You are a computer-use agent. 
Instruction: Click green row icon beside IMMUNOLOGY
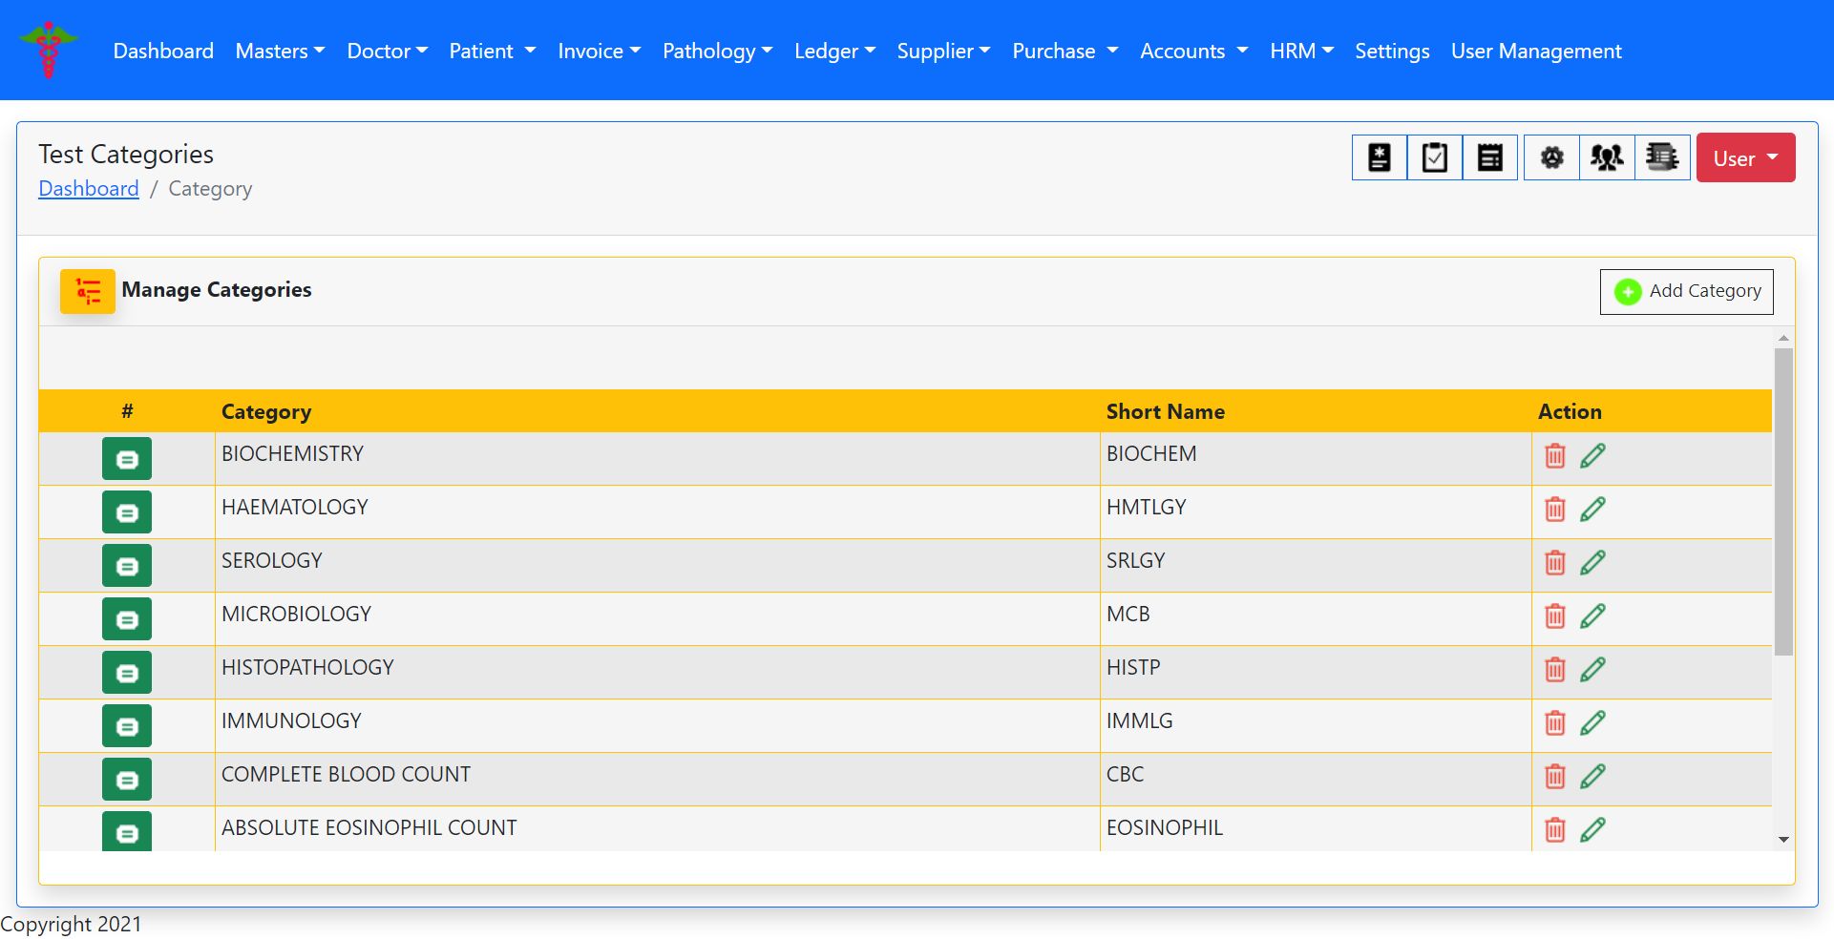(127, 726)
